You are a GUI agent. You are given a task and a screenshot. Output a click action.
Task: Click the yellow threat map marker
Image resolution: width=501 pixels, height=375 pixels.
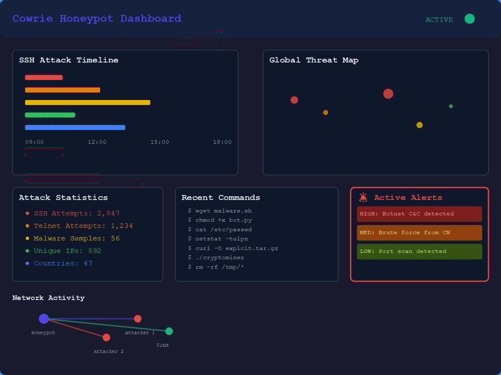click(x=420, y=125)
